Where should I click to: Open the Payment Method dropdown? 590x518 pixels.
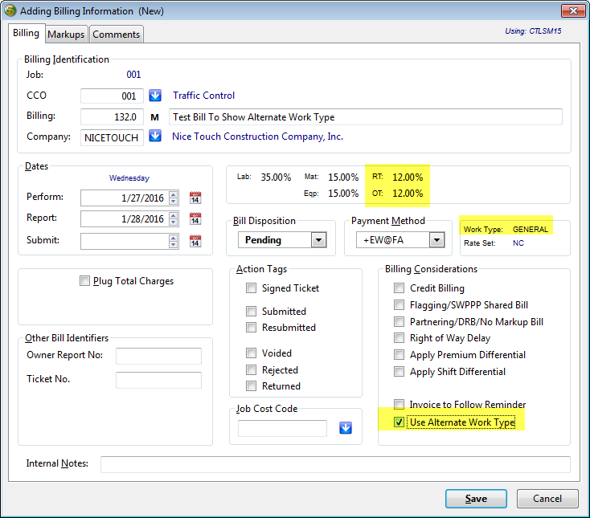436,240
